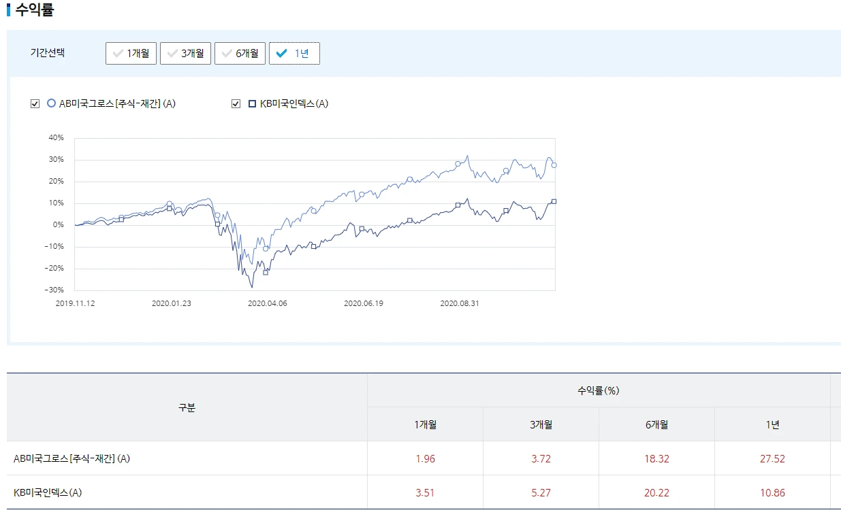Click the circle data point at the chart's end
The image size is (841, 525).
tap(554, 165)
